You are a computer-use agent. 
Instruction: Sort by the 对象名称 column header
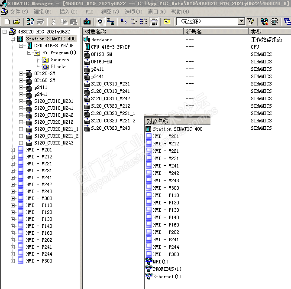[133, 32]
